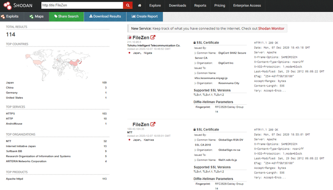Go to the home icon
Screen dimensions: 333x190
click(139, 5)
